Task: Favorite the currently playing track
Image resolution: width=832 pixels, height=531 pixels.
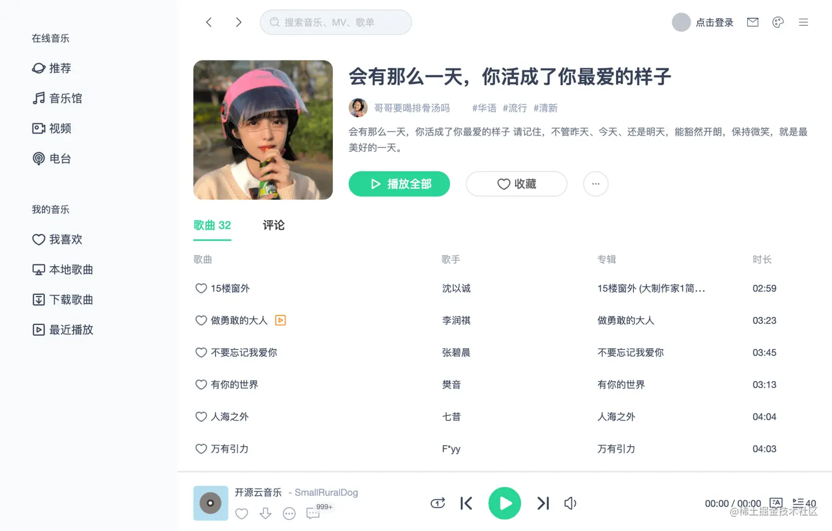Action: coord(242,513)
